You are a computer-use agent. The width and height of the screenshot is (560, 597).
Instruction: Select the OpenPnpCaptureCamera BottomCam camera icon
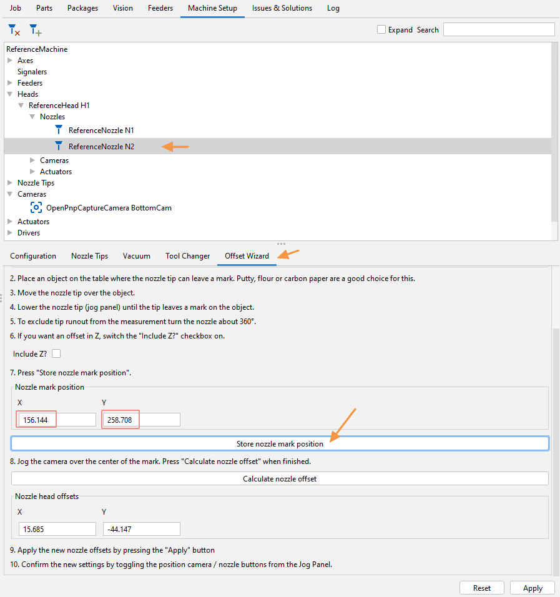[x=36, y=207]
